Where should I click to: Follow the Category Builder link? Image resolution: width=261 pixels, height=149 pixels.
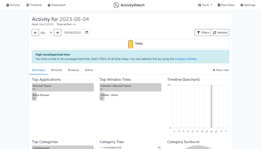[x=186, y=59]
